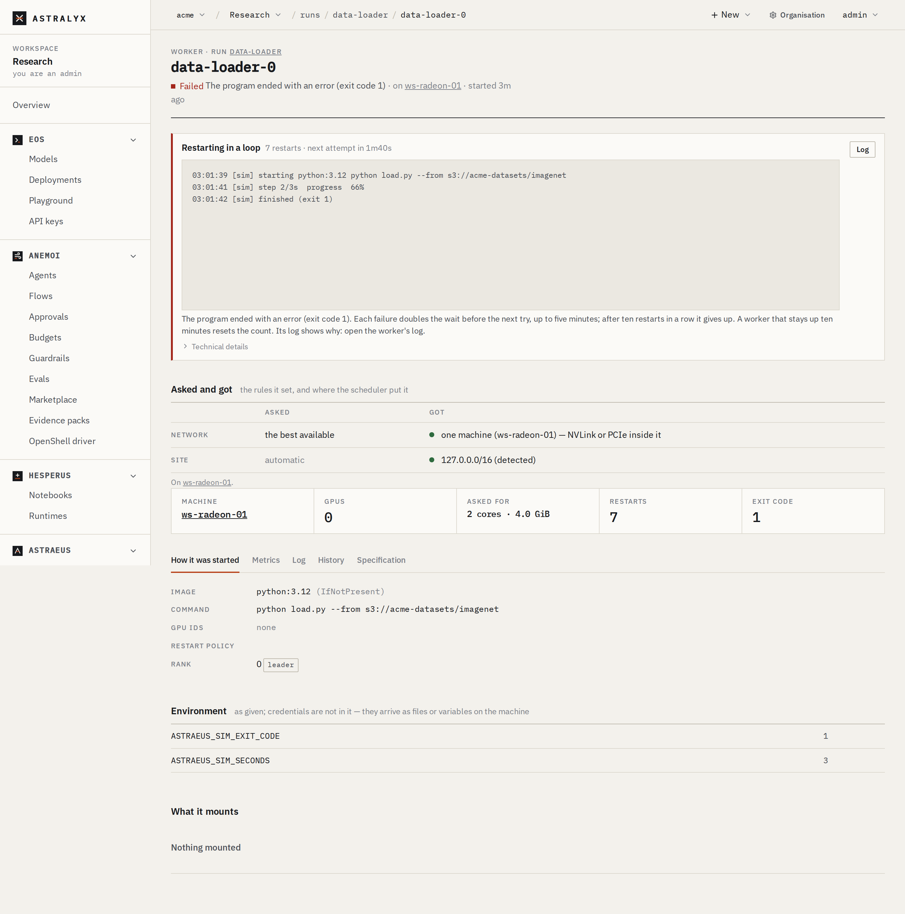Go to runs in the breadcrumb

coord(310,15)
